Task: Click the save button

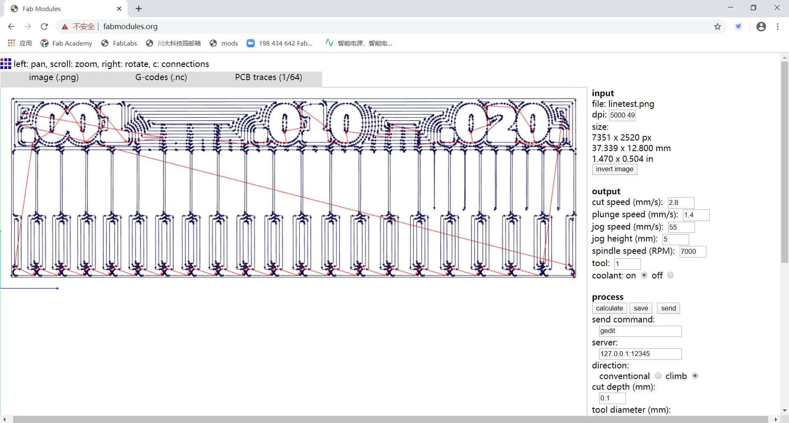Action: [x=641, y=308]
